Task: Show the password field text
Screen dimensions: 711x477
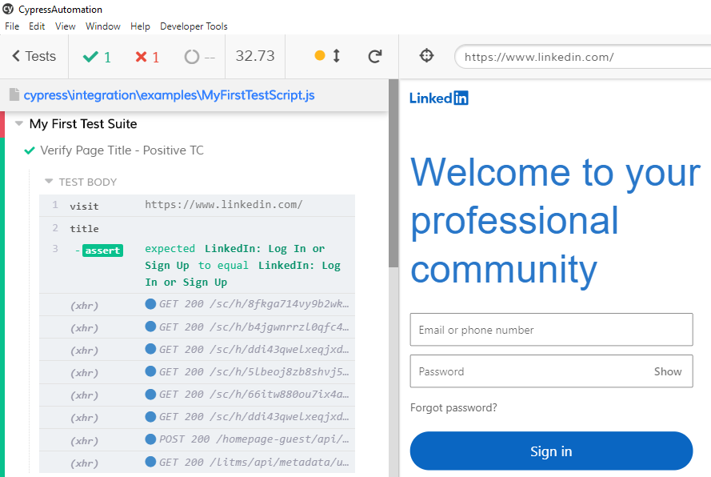Action: (x=668, y=371)
